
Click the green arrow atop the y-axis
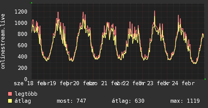[x=32, y=3]
